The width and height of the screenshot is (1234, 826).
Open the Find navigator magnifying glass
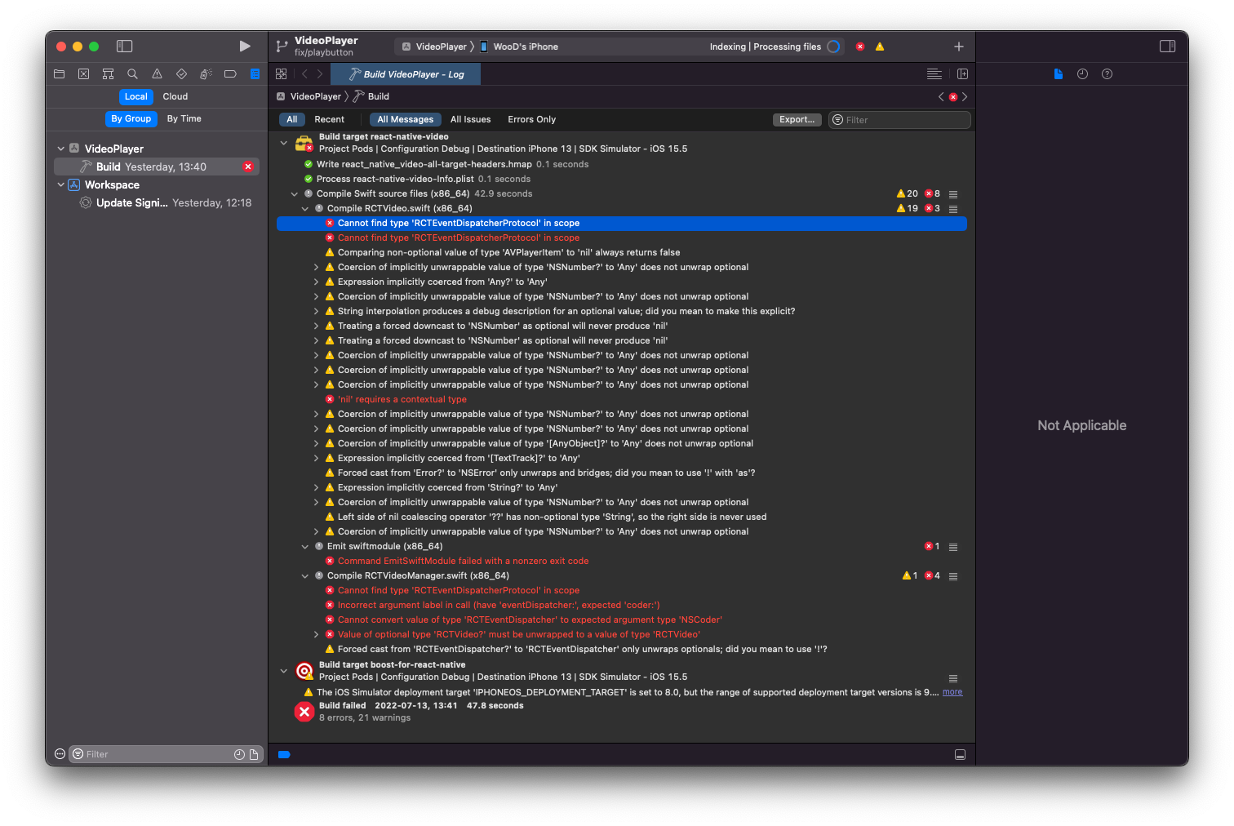(132, 73)
